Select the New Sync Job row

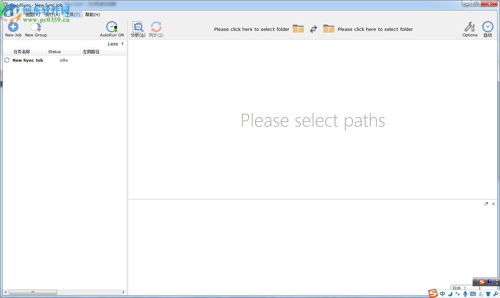pos(65,60)
